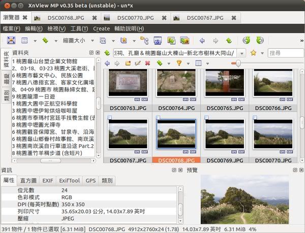Close the DSC00767.JPG tab
The width and height of the screenshot is (305, 233).
point(234,18)
